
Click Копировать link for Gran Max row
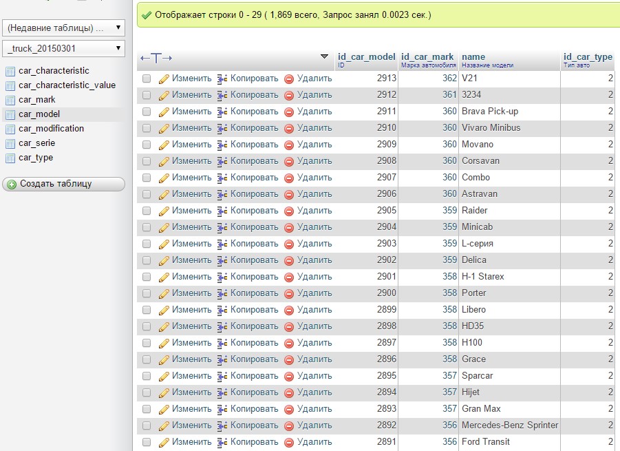click(254, 409)
